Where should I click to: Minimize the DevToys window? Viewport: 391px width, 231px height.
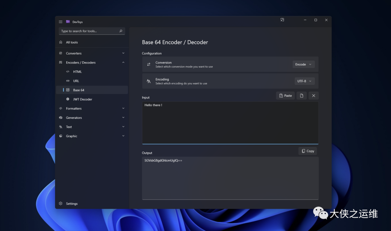pyautogui.click(x=305, y=20)
